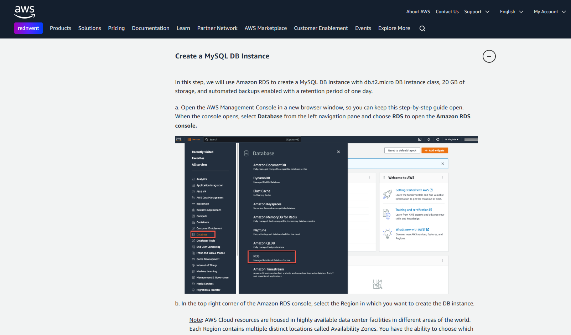This screenshot has height=335, width=571.
Task: Follow the Contact Us link
Action: click(447, 12)
